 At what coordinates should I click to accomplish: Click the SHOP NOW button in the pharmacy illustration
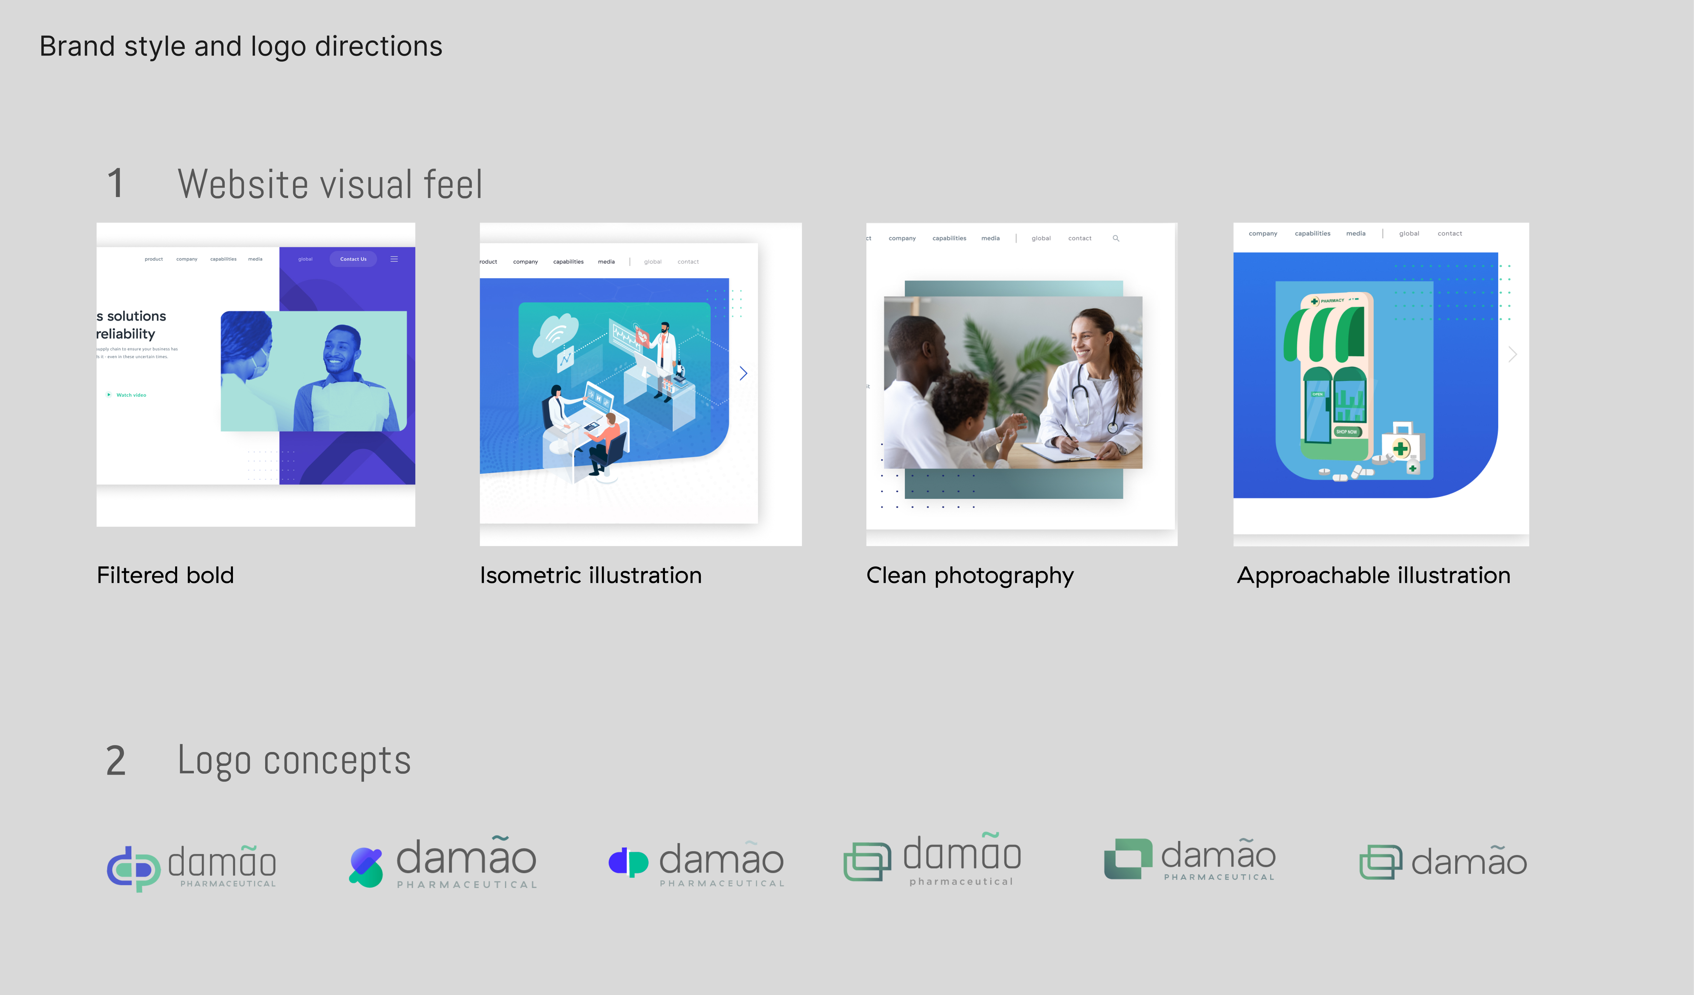[x=1347, y=433]
